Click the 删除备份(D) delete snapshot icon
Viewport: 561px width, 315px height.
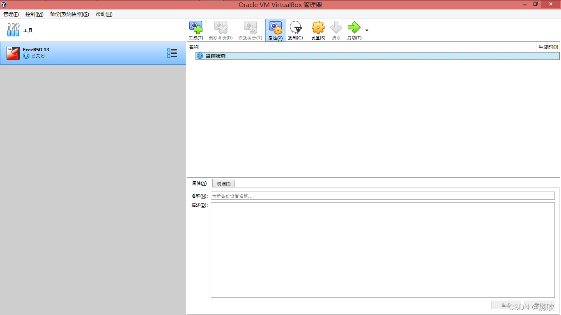pos(221,27)
